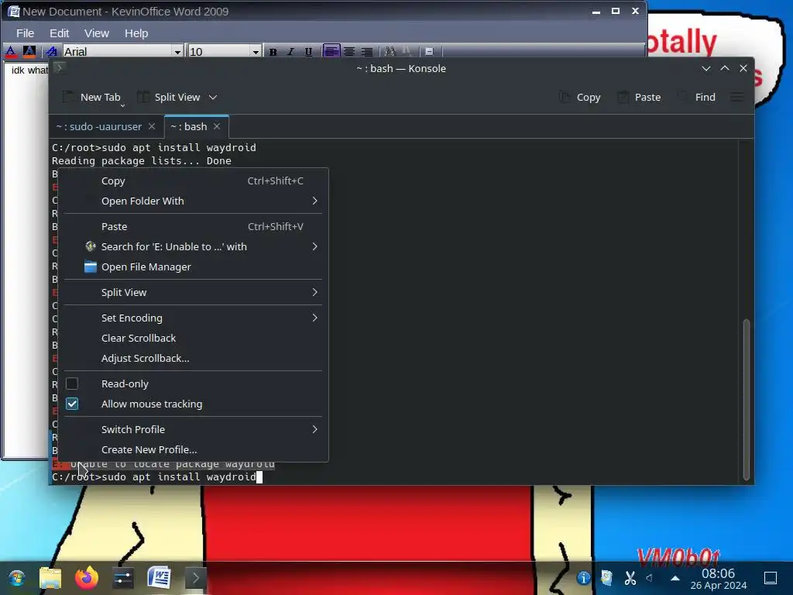Enable the Read-only checkbox
793x595 pixels.
72,383
